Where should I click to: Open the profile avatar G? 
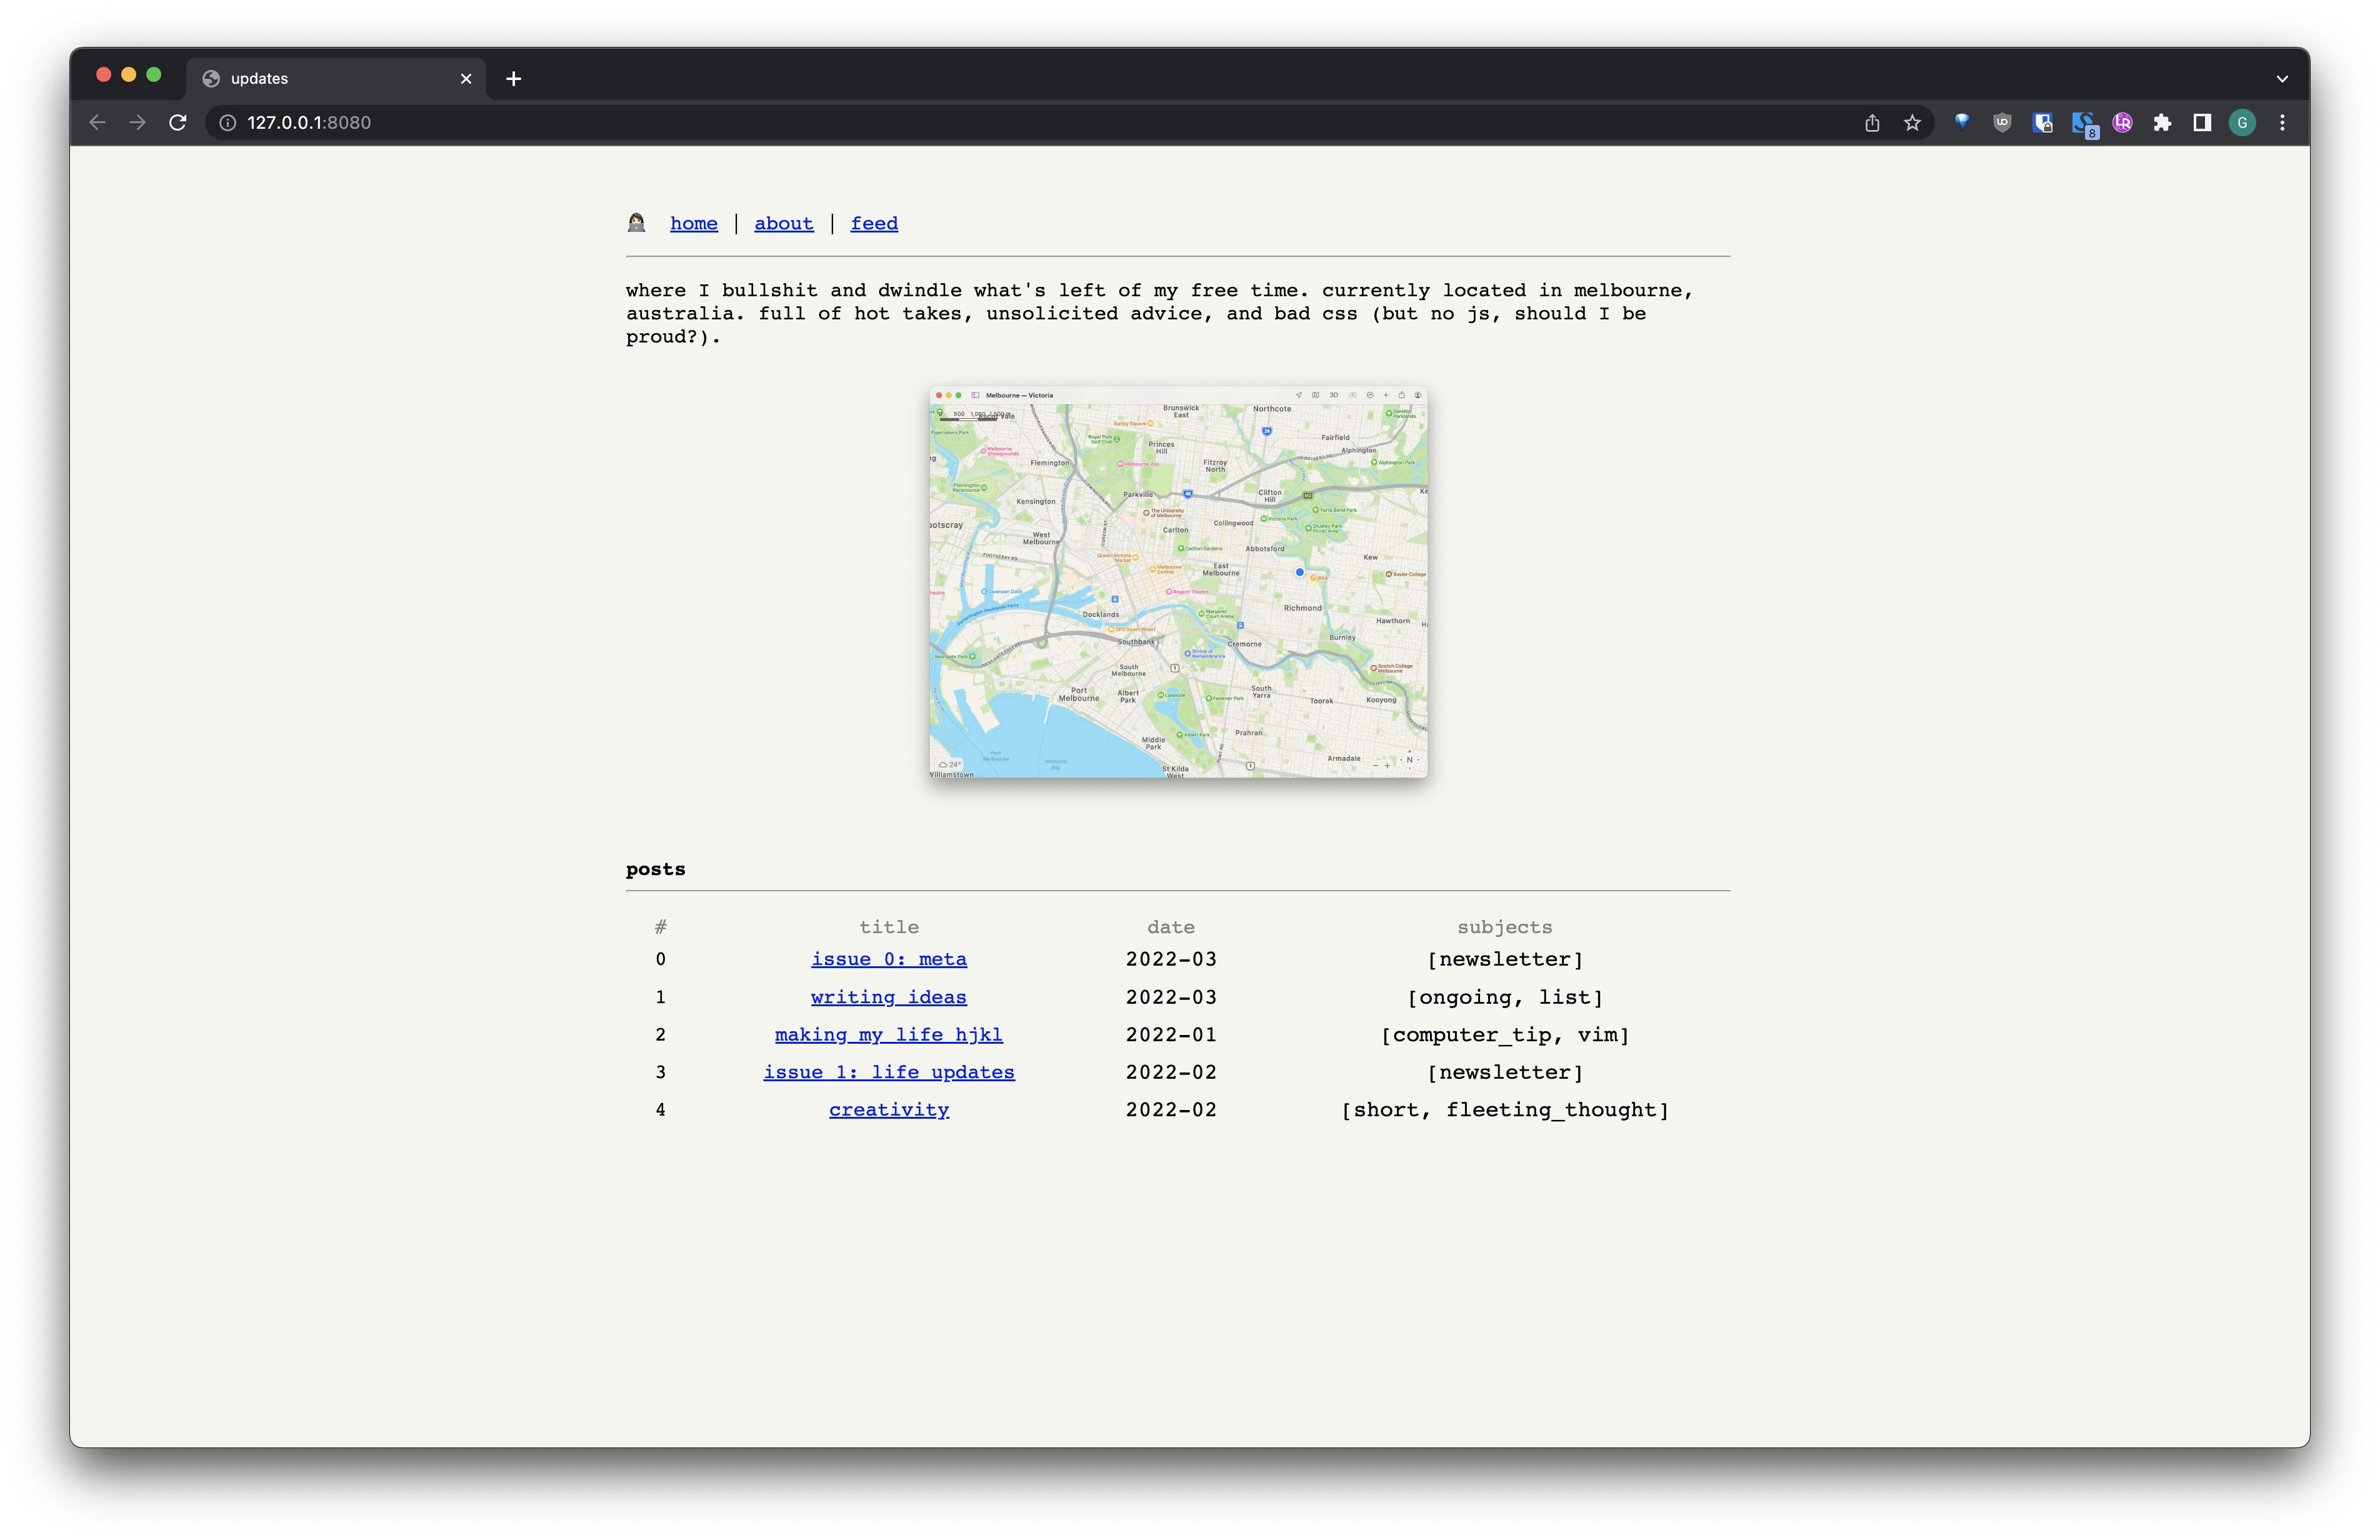click(x=2242, y=122)
